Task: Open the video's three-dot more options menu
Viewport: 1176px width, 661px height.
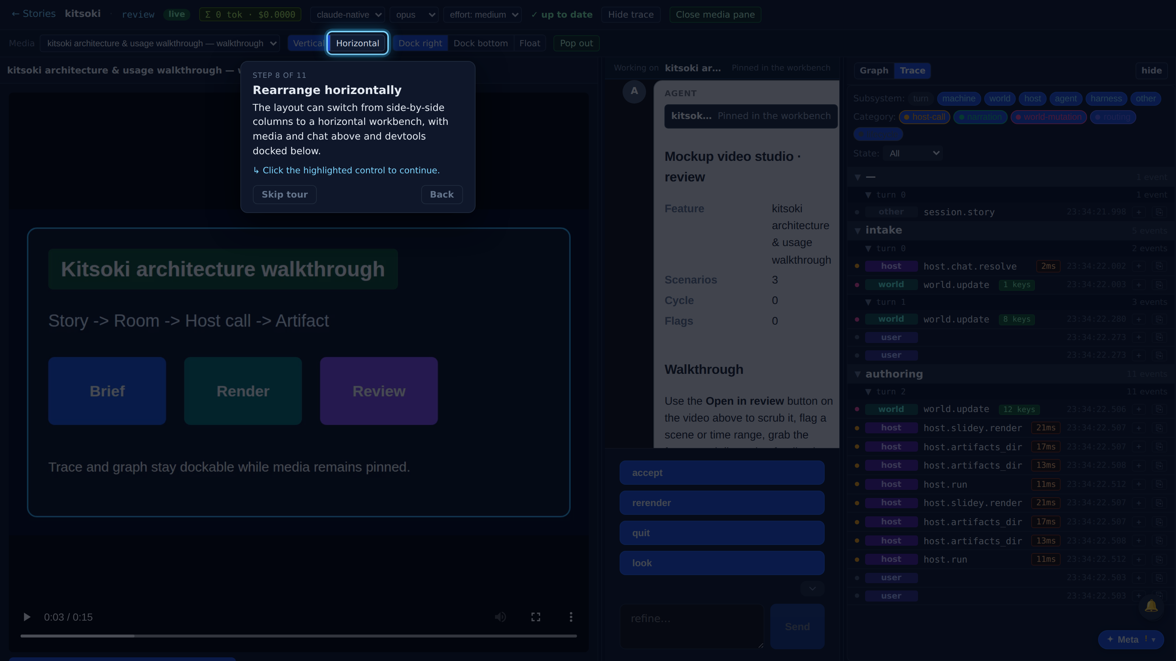Action: click(571, 617)
